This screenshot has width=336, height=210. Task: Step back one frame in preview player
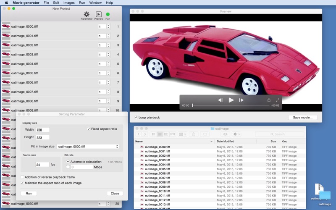220,100
